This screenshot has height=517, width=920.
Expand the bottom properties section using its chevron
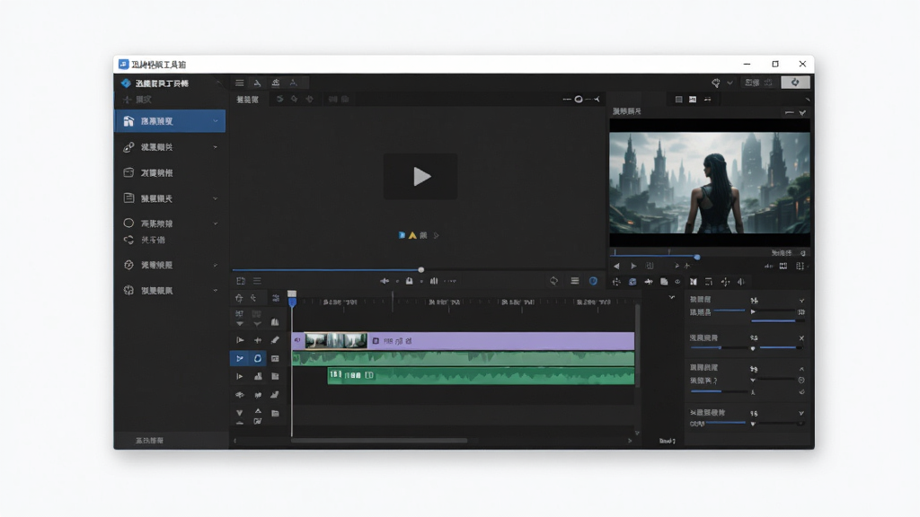[x=801, y=413]
